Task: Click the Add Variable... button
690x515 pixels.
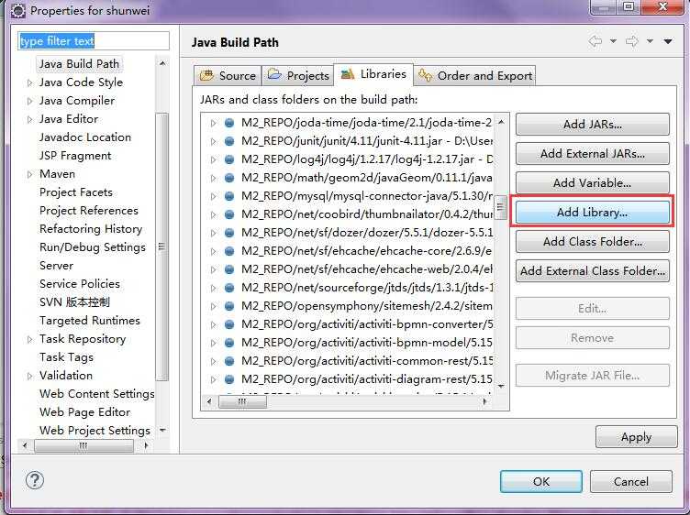Action: pos(593,182)
